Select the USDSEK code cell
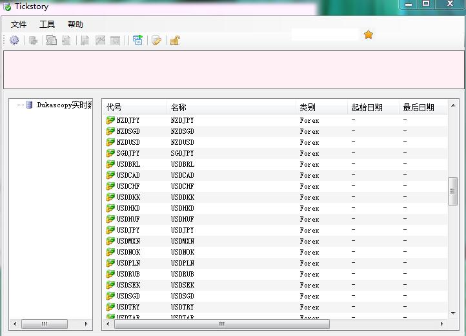Image resolution: width=466 pixels, height=336 pixels. click(128, 285)
